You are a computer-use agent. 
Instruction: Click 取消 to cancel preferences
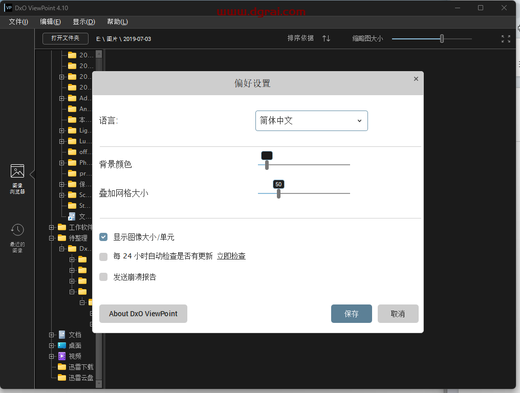pos(398,314)
